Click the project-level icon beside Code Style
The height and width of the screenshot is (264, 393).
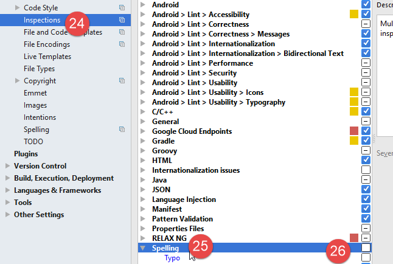tap(122, 8)
